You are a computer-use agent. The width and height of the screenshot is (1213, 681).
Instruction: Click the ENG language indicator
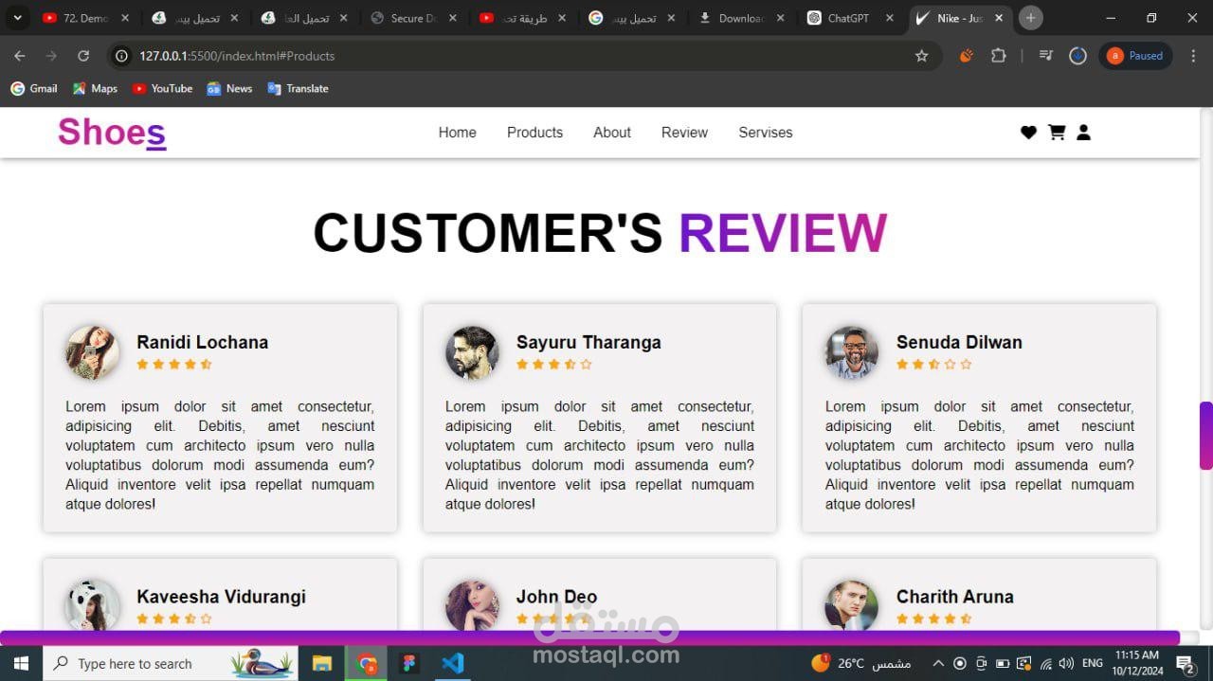[1092, 663]
